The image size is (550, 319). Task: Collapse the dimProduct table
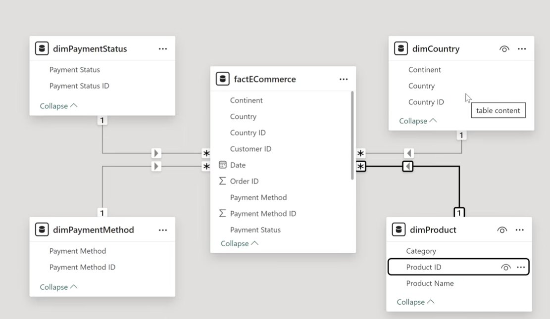[x=416, y=302]
